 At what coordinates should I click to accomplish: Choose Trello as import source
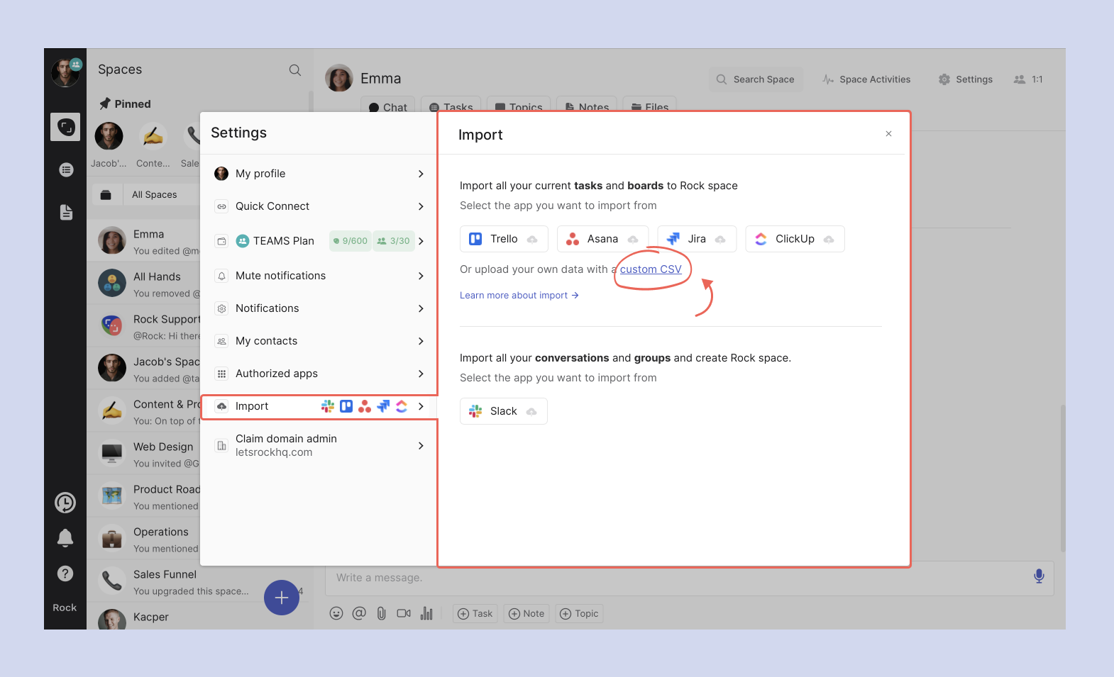coord(504,239)
